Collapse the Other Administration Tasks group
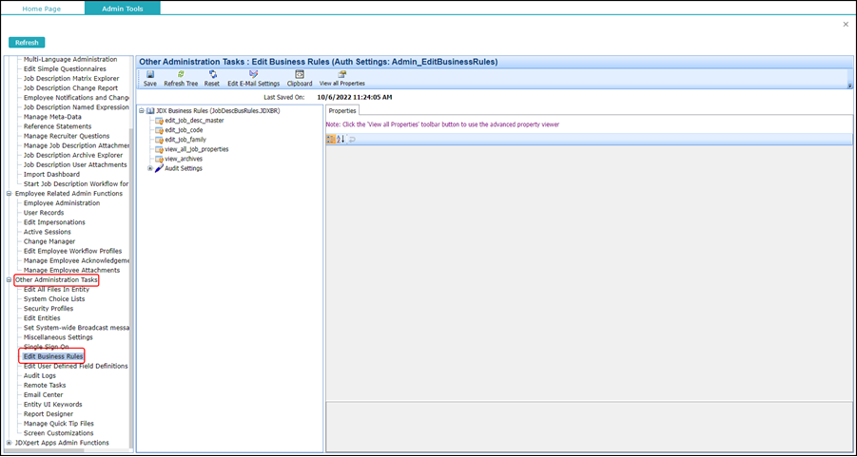This screenshot has width=857, height=457. tap(9, 280)
